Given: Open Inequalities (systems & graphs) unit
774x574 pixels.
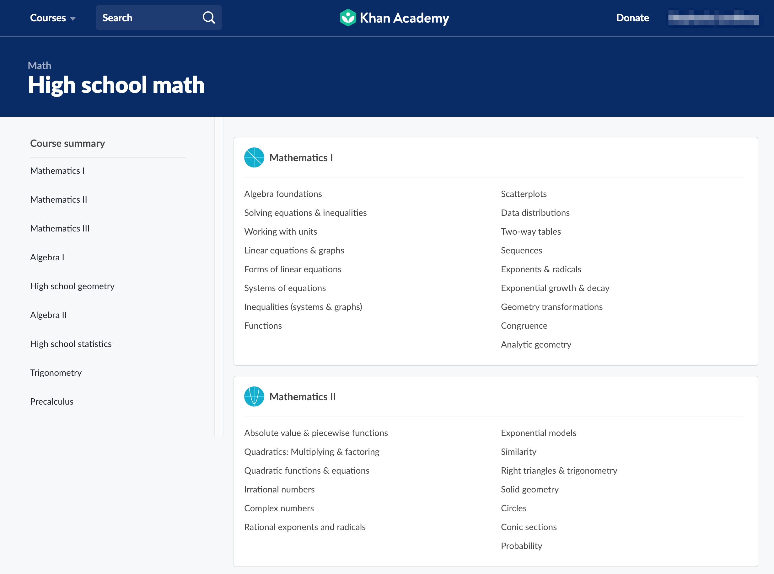Looking at the screenshot, I should coord(303,306).
